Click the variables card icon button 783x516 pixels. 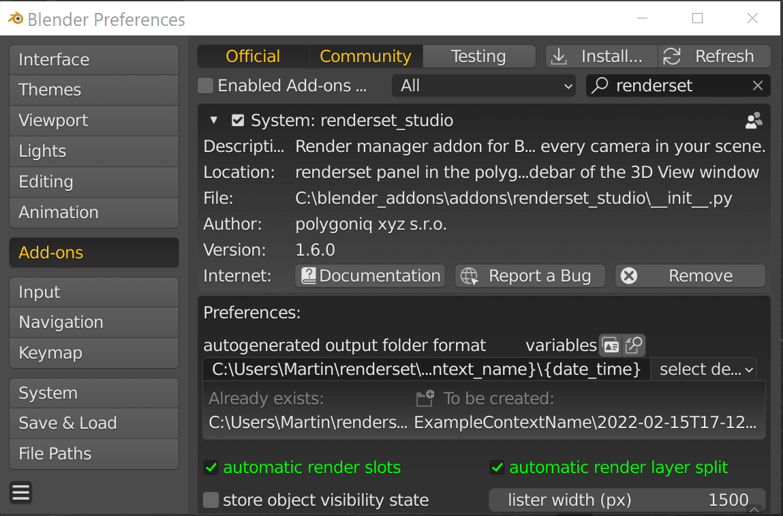[x=610, y=345]
